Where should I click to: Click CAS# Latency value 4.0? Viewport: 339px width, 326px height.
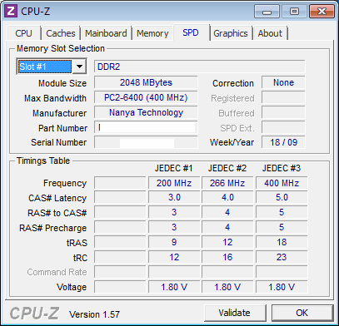[x=227, y=197]
